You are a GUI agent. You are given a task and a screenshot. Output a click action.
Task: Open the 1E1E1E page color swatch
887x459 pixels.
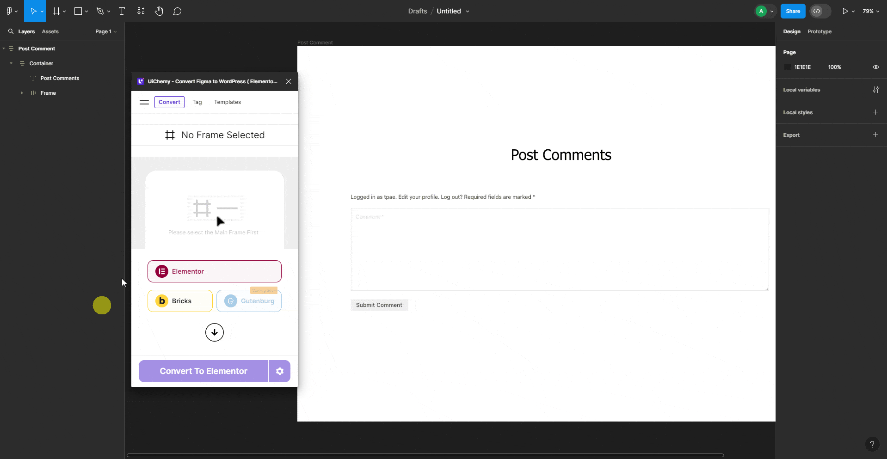(x=787, y=67)
